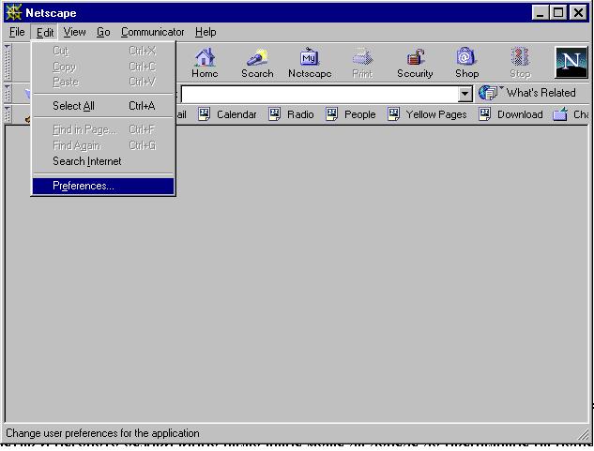The width and height of the screenshot is (594, 451).
Task: Open the Radio bookmark icon
Action: [x=274, y=114]
